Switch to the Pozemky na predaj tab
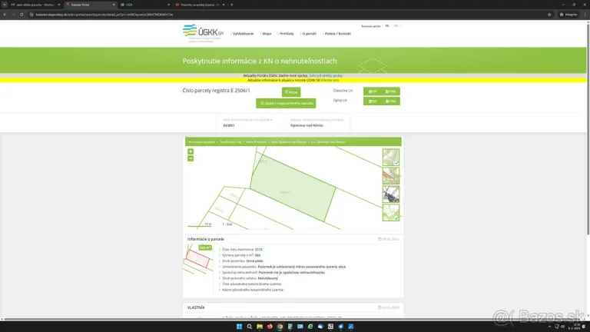Viewport: 590px width, 332px height. tap(200, 5)
